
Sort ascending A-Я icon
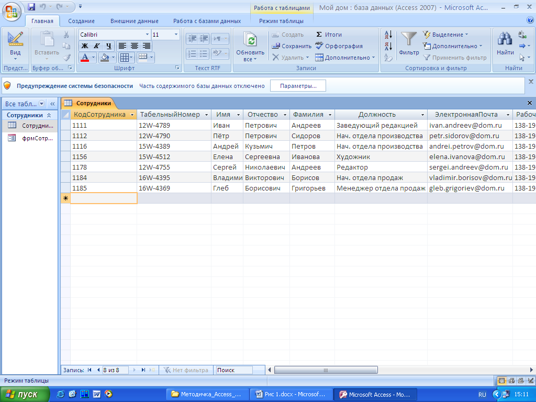pos(388,35)
